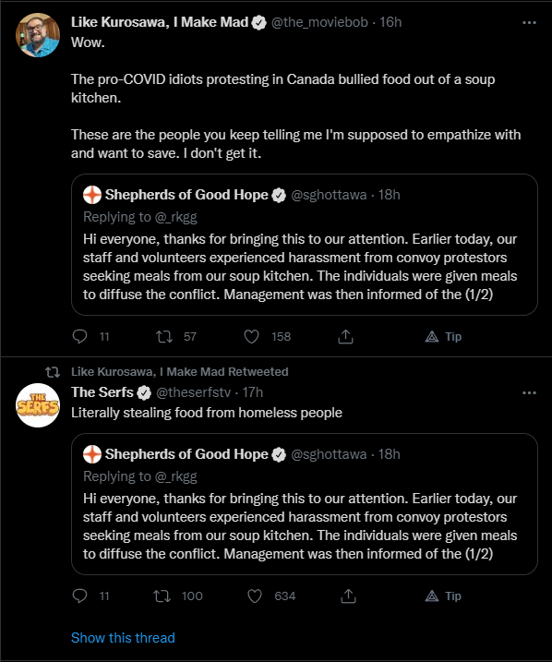
Task: Open the @_rkgg mention in first quoted tweet
Action: pyautogui.click(x=176, y=217)
